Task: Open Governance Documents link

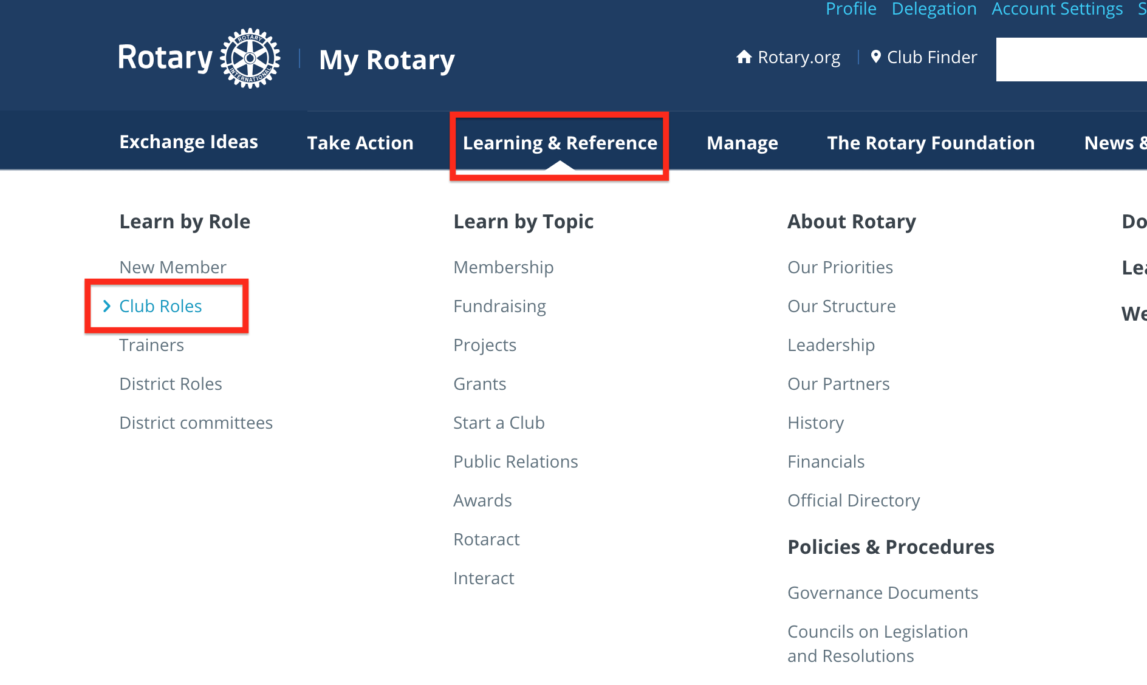Action: (x=882, y=593)
